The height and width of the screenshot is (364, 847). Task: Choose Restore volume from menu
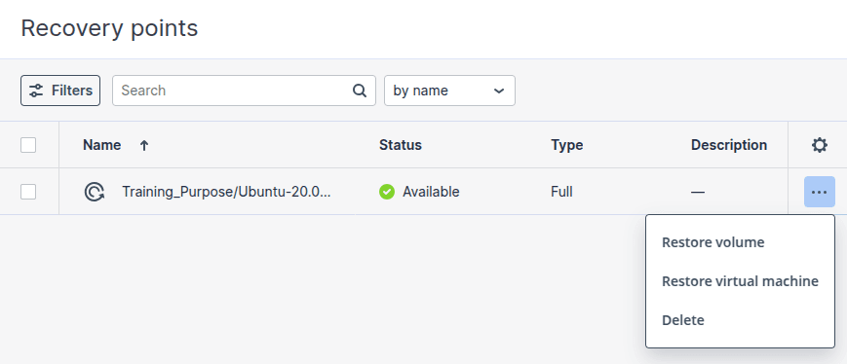pos(713,242)
